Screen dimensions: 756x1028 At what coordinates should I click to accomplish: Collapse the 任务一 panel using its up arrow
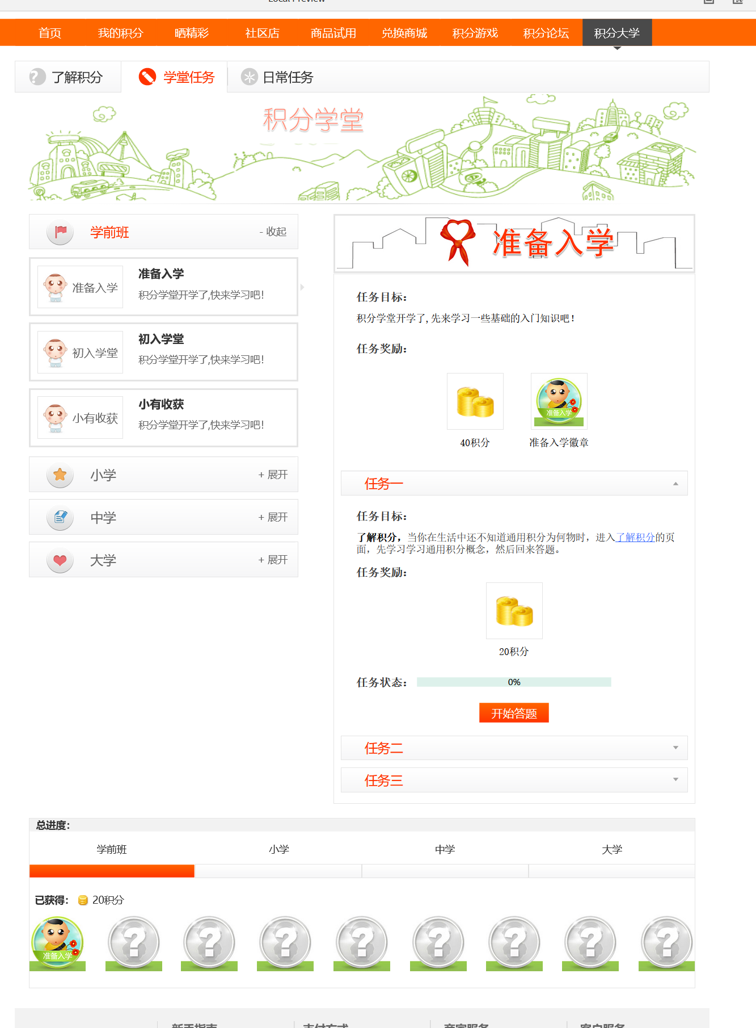point(675,484)
